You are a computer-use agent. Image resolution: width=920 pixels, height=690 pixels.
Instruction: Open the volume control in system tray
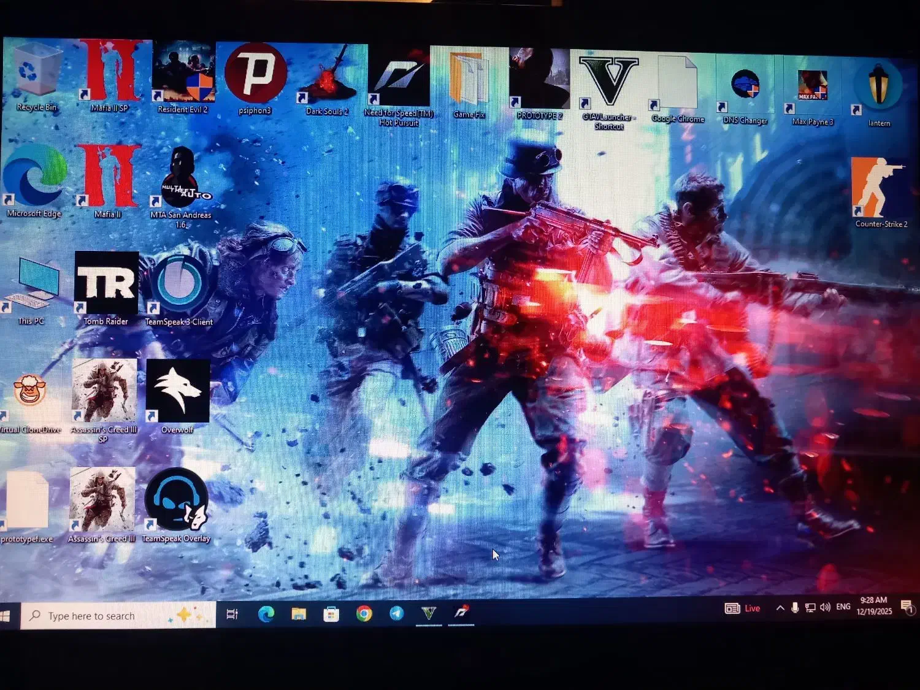[825, 607]
